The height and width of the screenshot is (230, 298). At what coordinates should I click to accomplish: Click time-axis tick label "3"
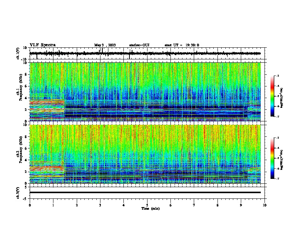coord(100,205)
